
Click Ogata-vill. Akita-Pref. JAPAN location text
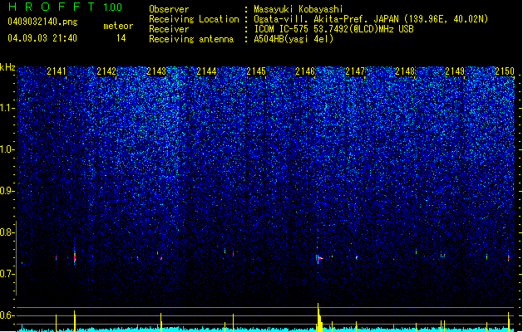(x=371, y=19)
